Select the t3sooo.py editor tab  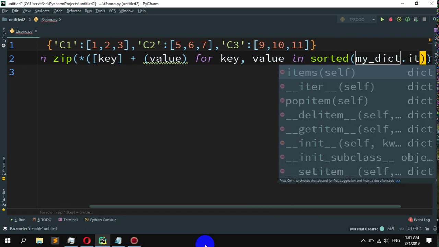[x=24, y=31]
